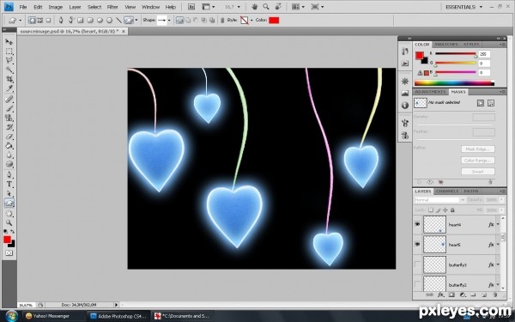
Task: Open the layer blend mode dropdown
Action: pyautogui.click(x=439, y=200)
